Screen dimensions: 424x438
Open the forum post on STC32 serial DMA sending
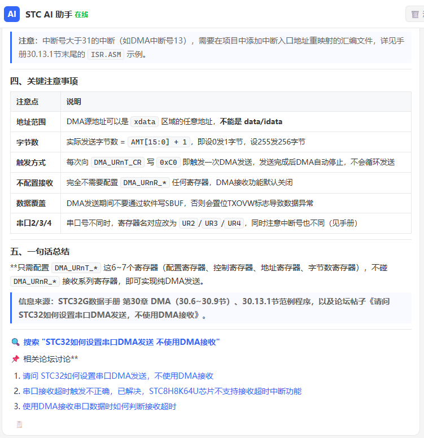tap(118, 376)
